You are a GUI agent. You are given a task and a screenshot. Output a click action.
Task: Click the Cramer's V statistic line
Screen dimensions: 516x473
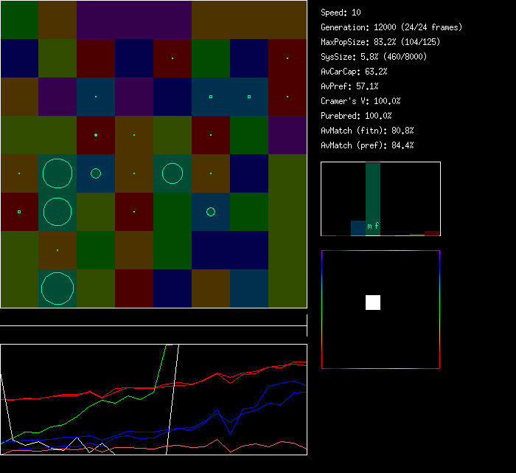click(360, 101)
